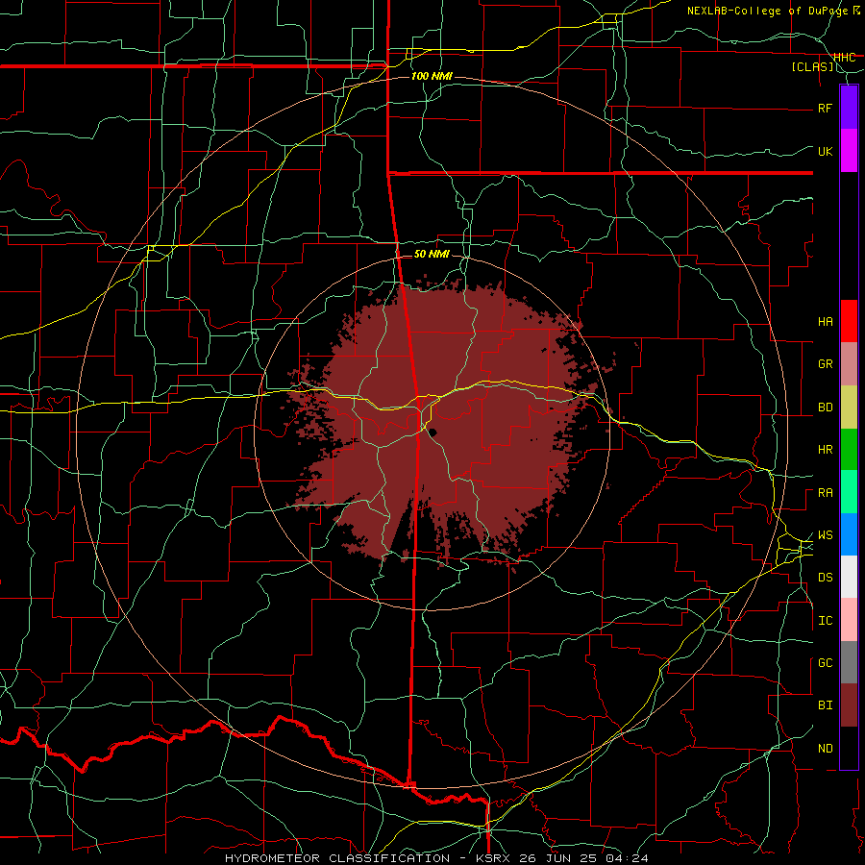865x865 pixels.
Task: Click the UK legend label
Action: coord(825,151)
